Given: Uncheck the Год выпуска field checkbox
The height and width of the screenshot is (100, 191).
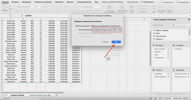Looking at the screenshot, I should coord(154,36).
